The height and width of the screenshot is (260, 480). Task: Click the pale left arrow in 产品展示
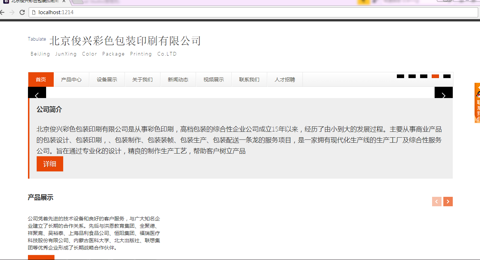(x=436, y=202)
